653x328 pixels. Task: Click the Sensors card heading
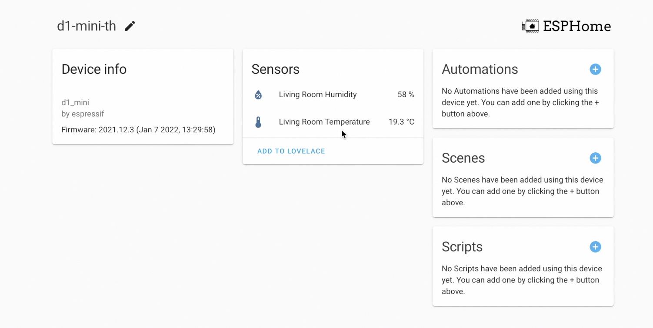click(x=276, y=69)
